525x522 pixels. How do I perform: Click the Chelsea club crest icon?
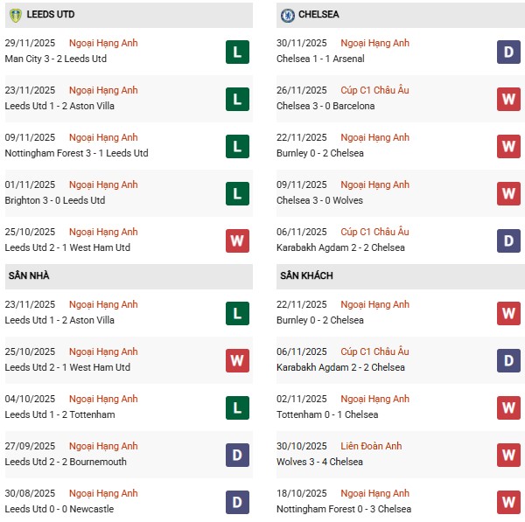(x=288, y=15)
